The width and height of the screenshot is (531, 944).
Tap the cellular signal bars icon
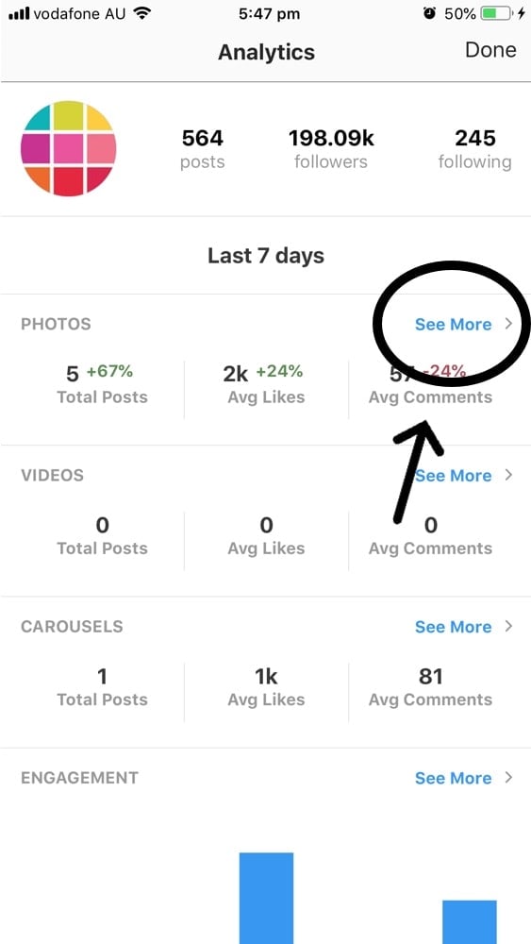19,13
